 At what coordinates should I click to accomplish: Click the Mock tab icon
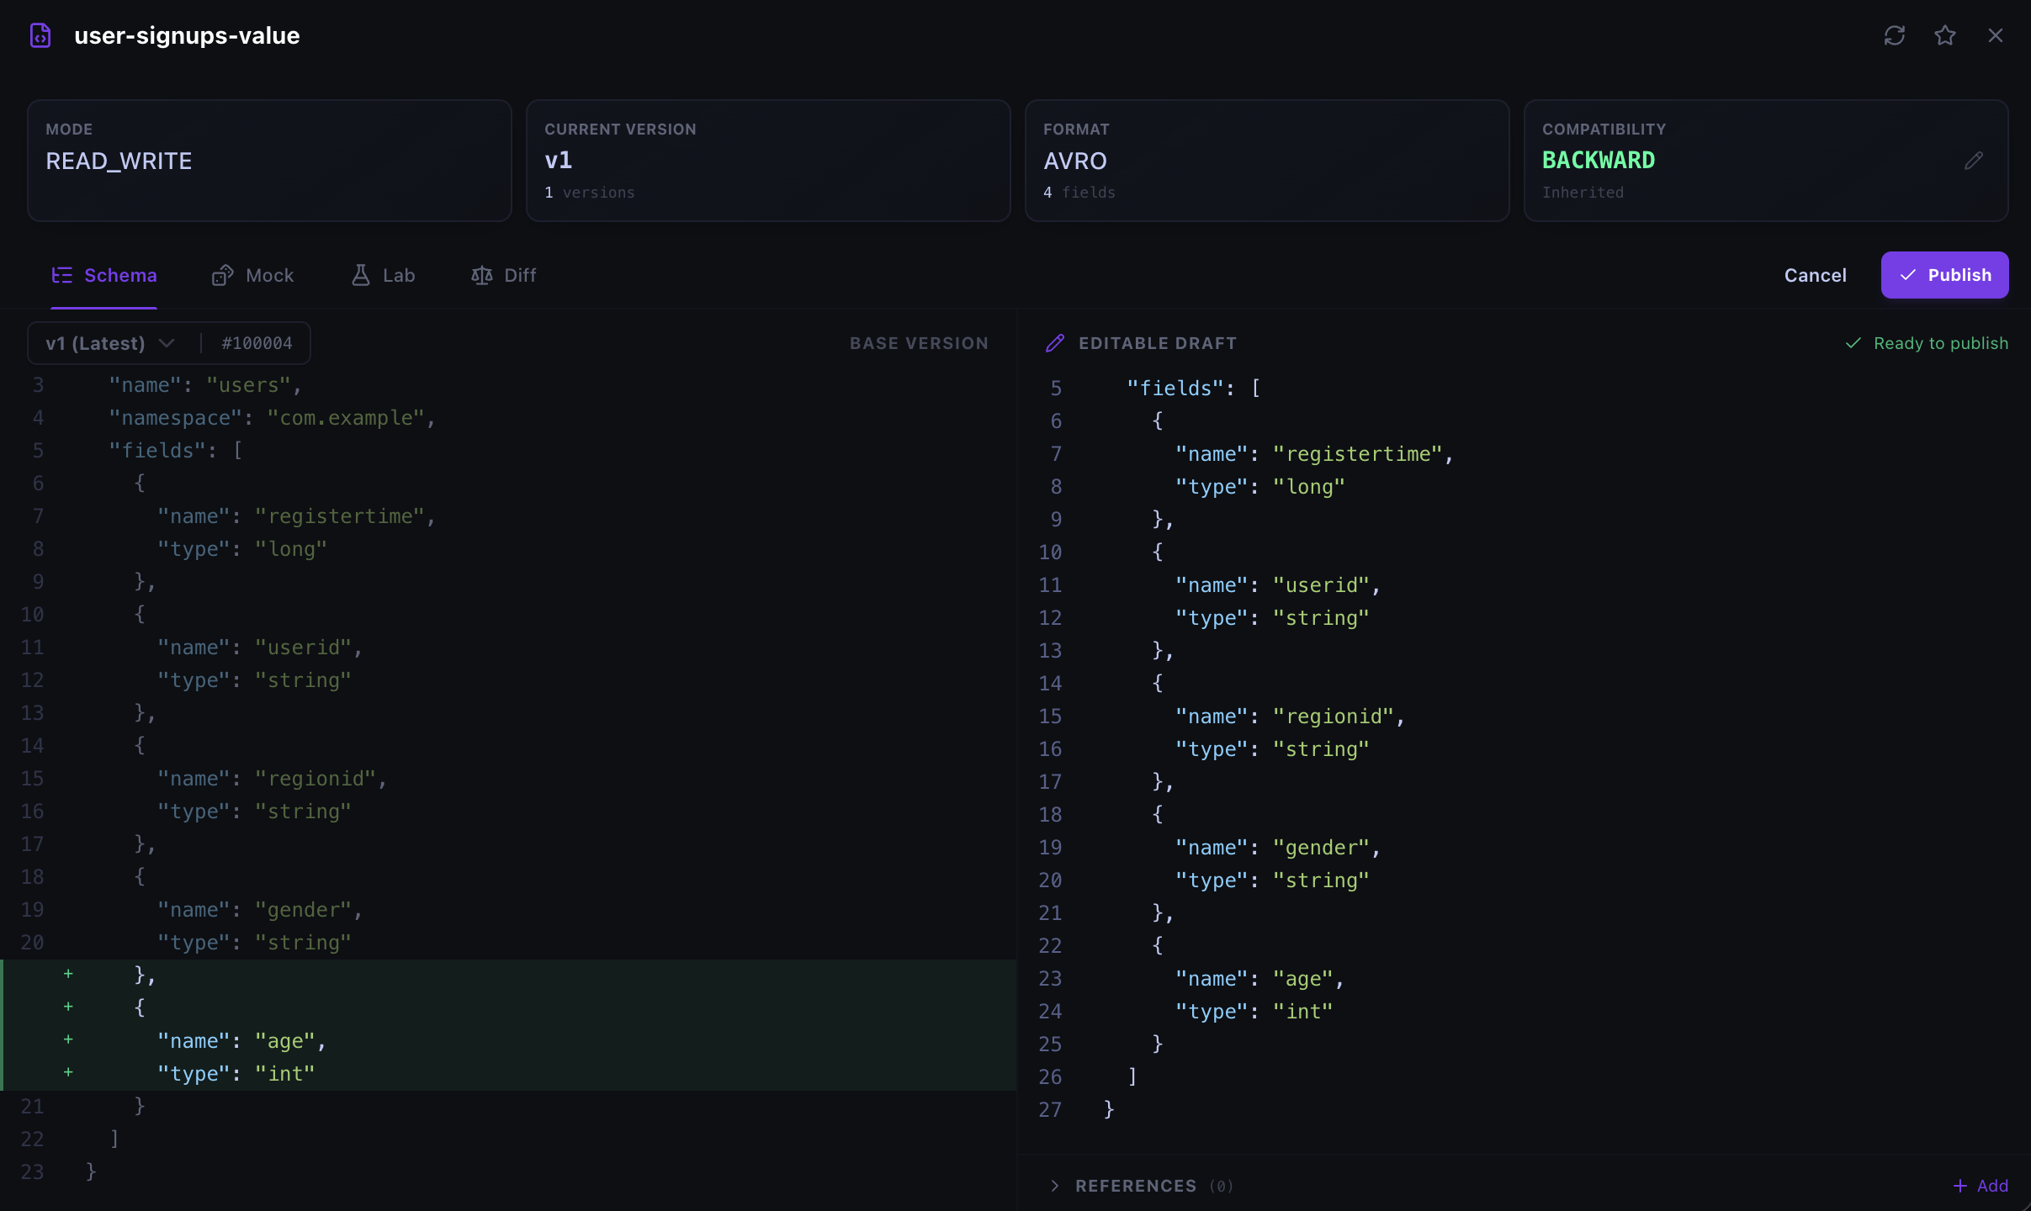point(222,275)
